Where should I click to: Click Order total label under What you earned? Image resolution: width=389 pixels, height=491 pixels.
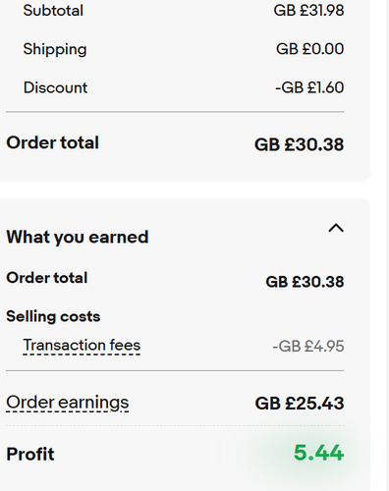click(x=47, y=278)
